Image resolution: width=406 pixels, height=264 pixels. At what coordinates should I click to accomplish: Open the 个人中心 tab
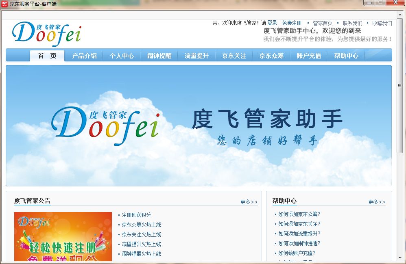coord(122,56)
